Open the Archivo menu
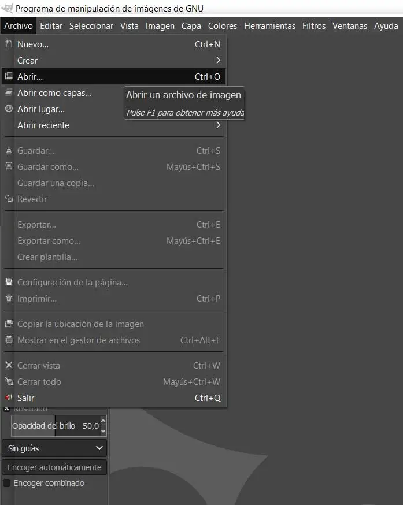The height and width of the screenshot is (505, 403). [19, 26]
